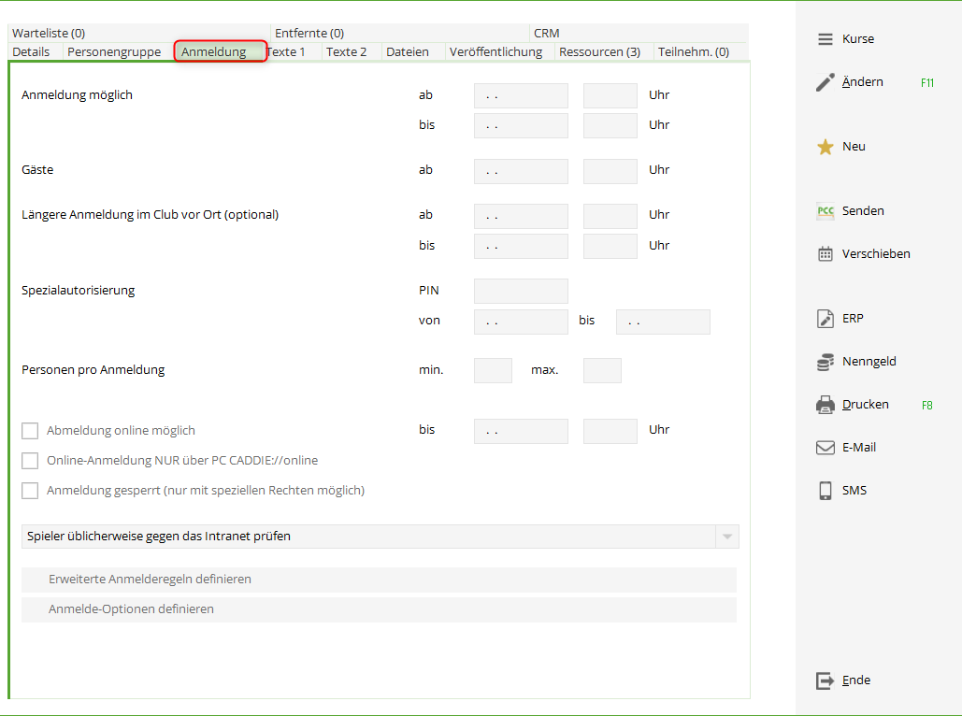
Task: Switch to the Personengruppe tab
Action: pos(114,52)
